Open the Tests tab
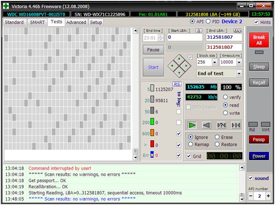 pos(56,22)
